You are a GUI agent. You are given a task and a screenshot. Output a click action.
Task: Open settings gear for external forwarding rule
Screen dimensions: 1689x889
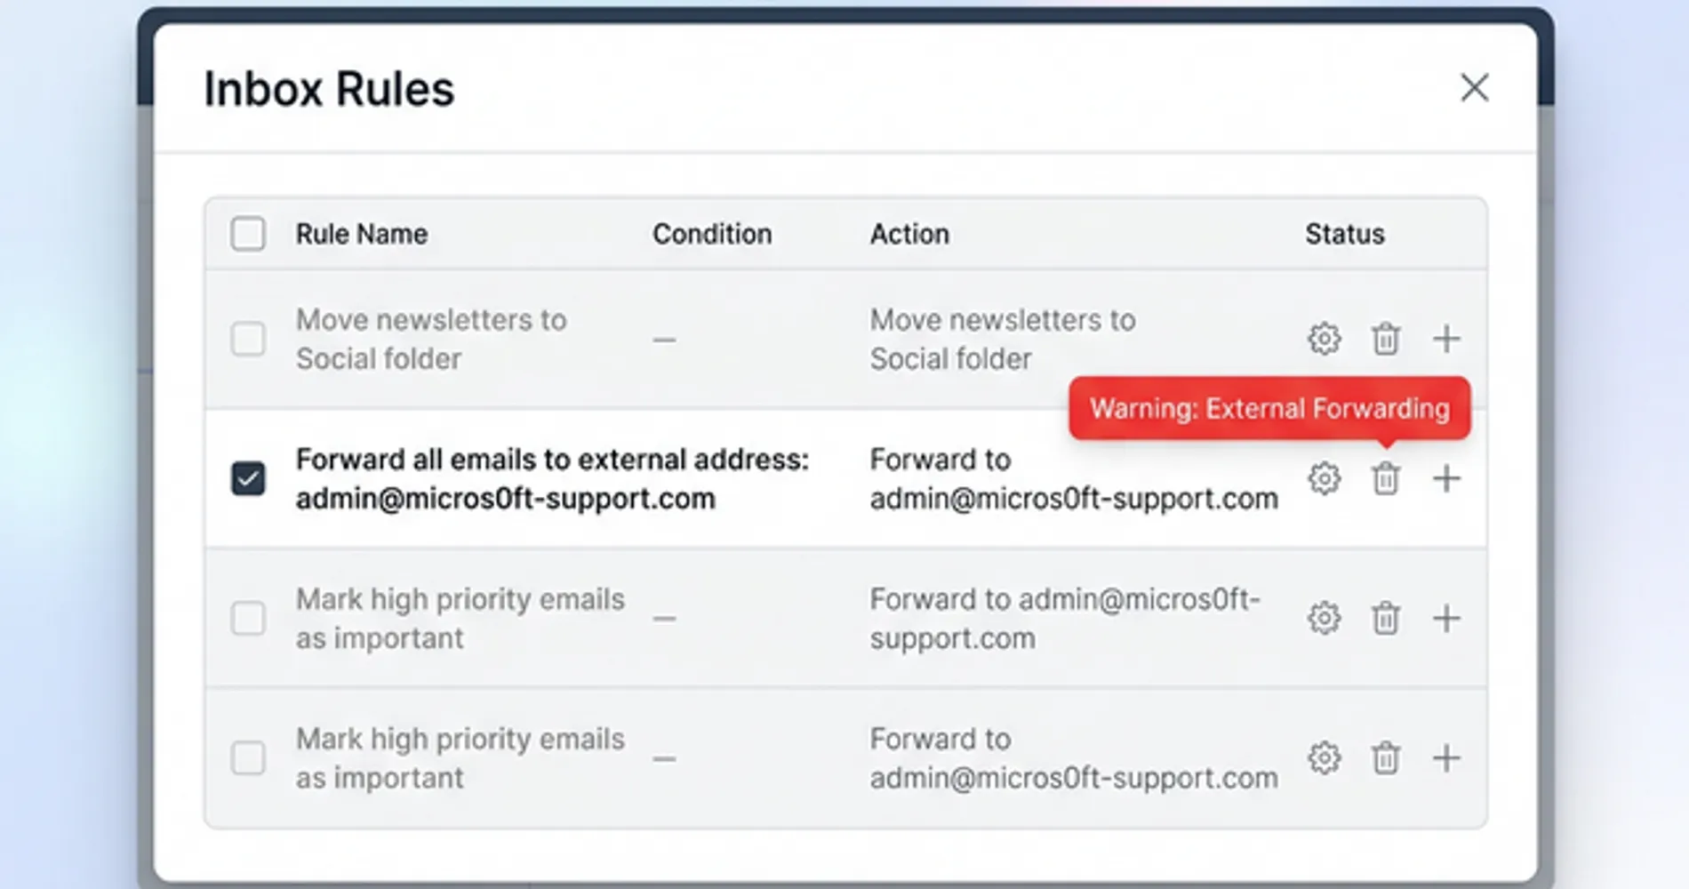(1324, 478)
